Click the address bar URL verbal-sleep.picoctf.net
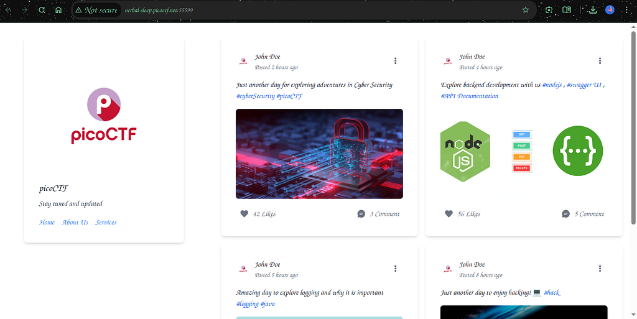637x319 pixels. [x=159, y=10]
